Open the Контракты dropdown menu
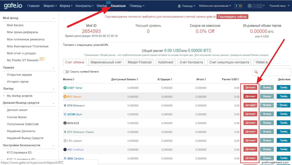 point(85,6)
